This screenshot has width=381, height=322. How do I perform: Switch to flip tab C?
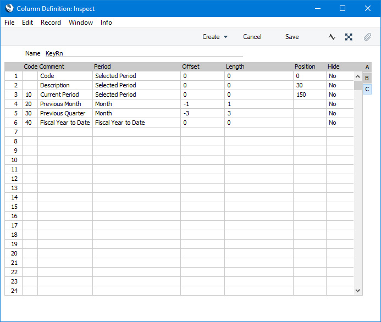click(367, 89)
